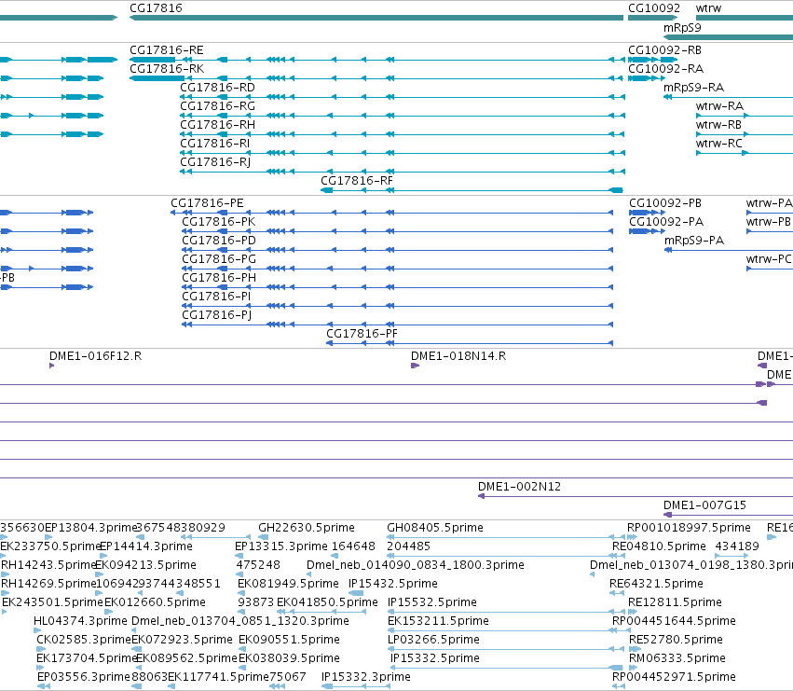Open transcript CG17816-RE
The width and height of the screenshot is (793, 691).
click(167, 50)
